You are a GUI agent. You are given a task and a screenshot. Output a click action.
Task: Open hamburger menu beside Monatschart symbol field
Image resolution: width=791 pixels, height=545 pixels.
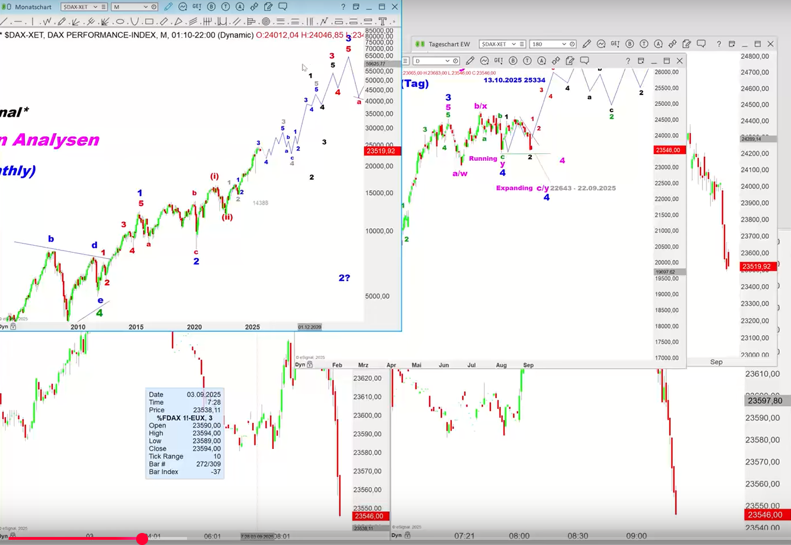click(x=104, y=7)
